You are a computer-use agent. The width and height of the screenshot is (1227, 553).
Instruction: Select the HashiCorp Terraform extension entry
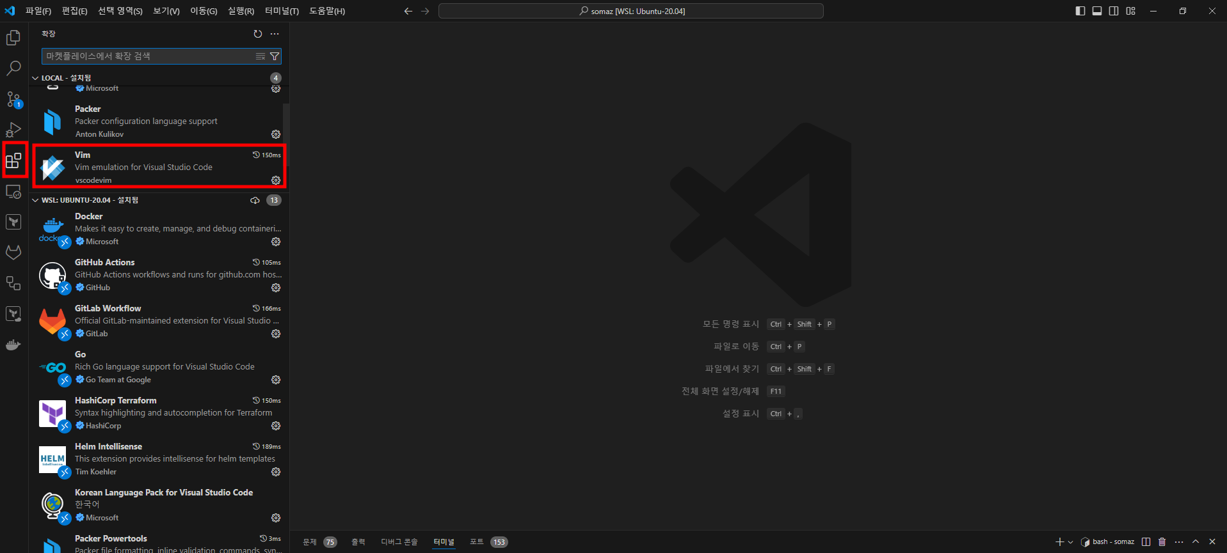[159, 413]
